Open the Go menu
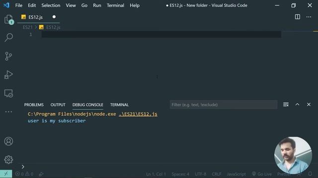 pyautogui.click(x=84, y=5)
